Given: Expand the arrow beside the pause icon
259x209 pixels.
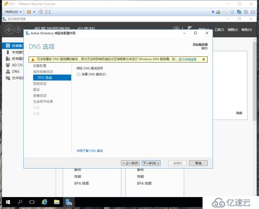Looking at the screenshot, I should (x=34, y=12).
